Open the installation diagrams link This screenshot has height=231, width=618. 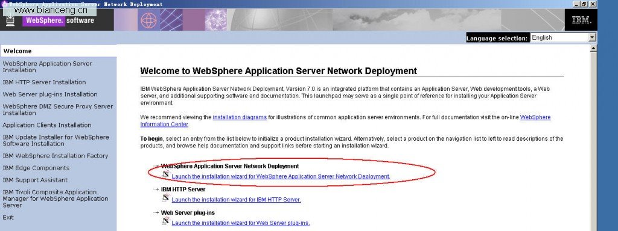[x=240, y=117]
